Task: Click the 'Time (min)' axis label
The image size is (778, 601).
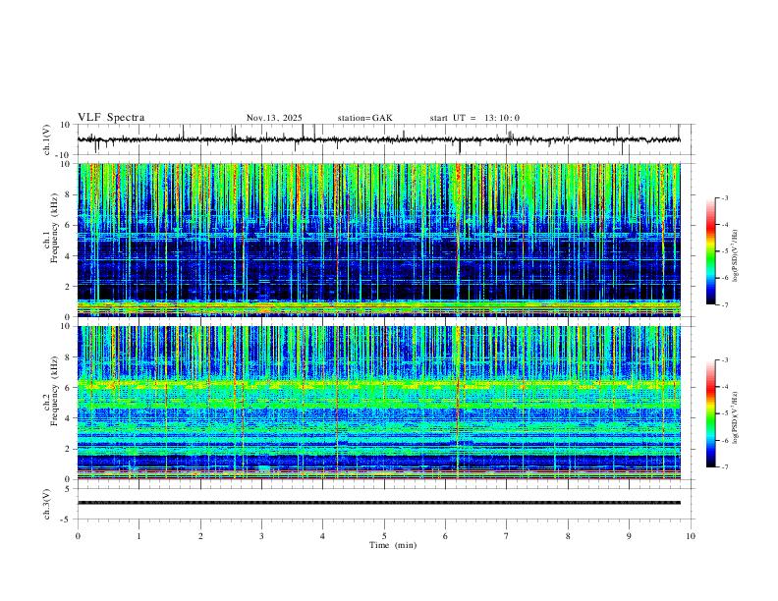Action: click(393, 545)
